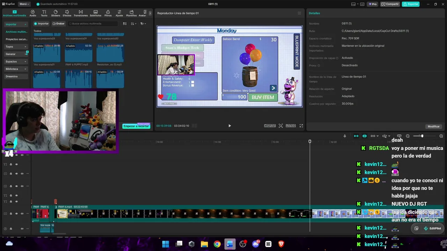Zoom in the timeline
This screenshot has height=251, width=447.
click(x=441, y=136)
